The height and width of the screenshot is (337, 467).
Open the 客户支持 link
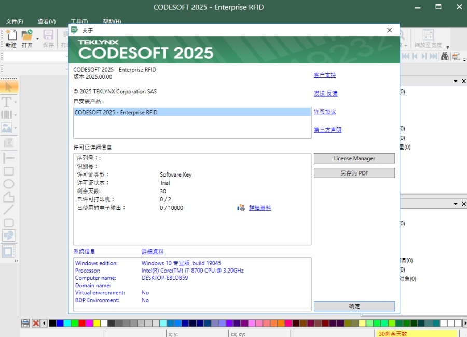click(325, 75)
